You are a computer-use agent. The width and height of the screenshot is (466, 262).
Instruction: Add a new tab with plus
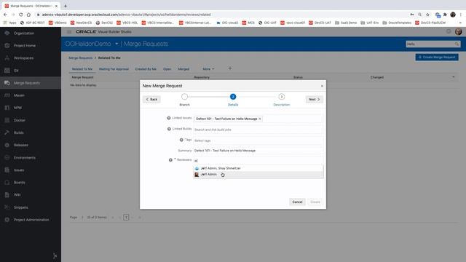point(230,68)
